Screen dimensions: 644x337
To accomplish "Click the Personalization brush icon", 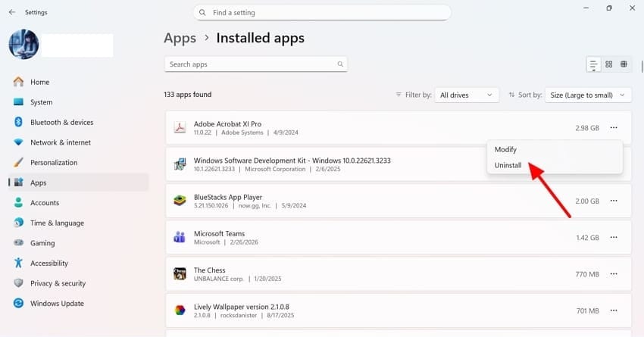I will pyautogui.click(x=18, y=162).
